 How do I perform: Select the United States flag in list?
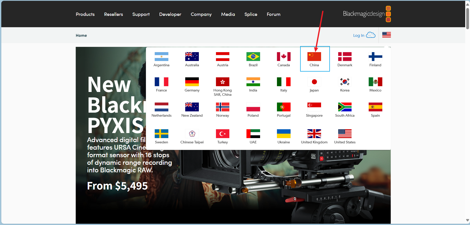coord(345,134)
